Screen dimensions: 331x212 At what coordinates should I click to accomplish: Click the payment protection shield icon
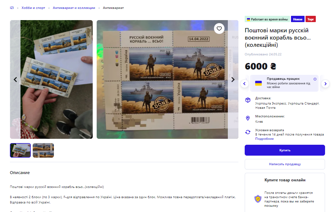click(258, 199)
